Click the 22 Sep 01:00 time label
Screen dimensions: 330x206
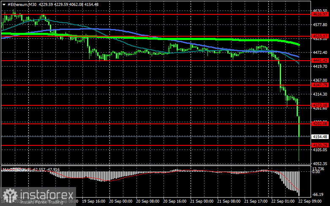click(283, 201)
